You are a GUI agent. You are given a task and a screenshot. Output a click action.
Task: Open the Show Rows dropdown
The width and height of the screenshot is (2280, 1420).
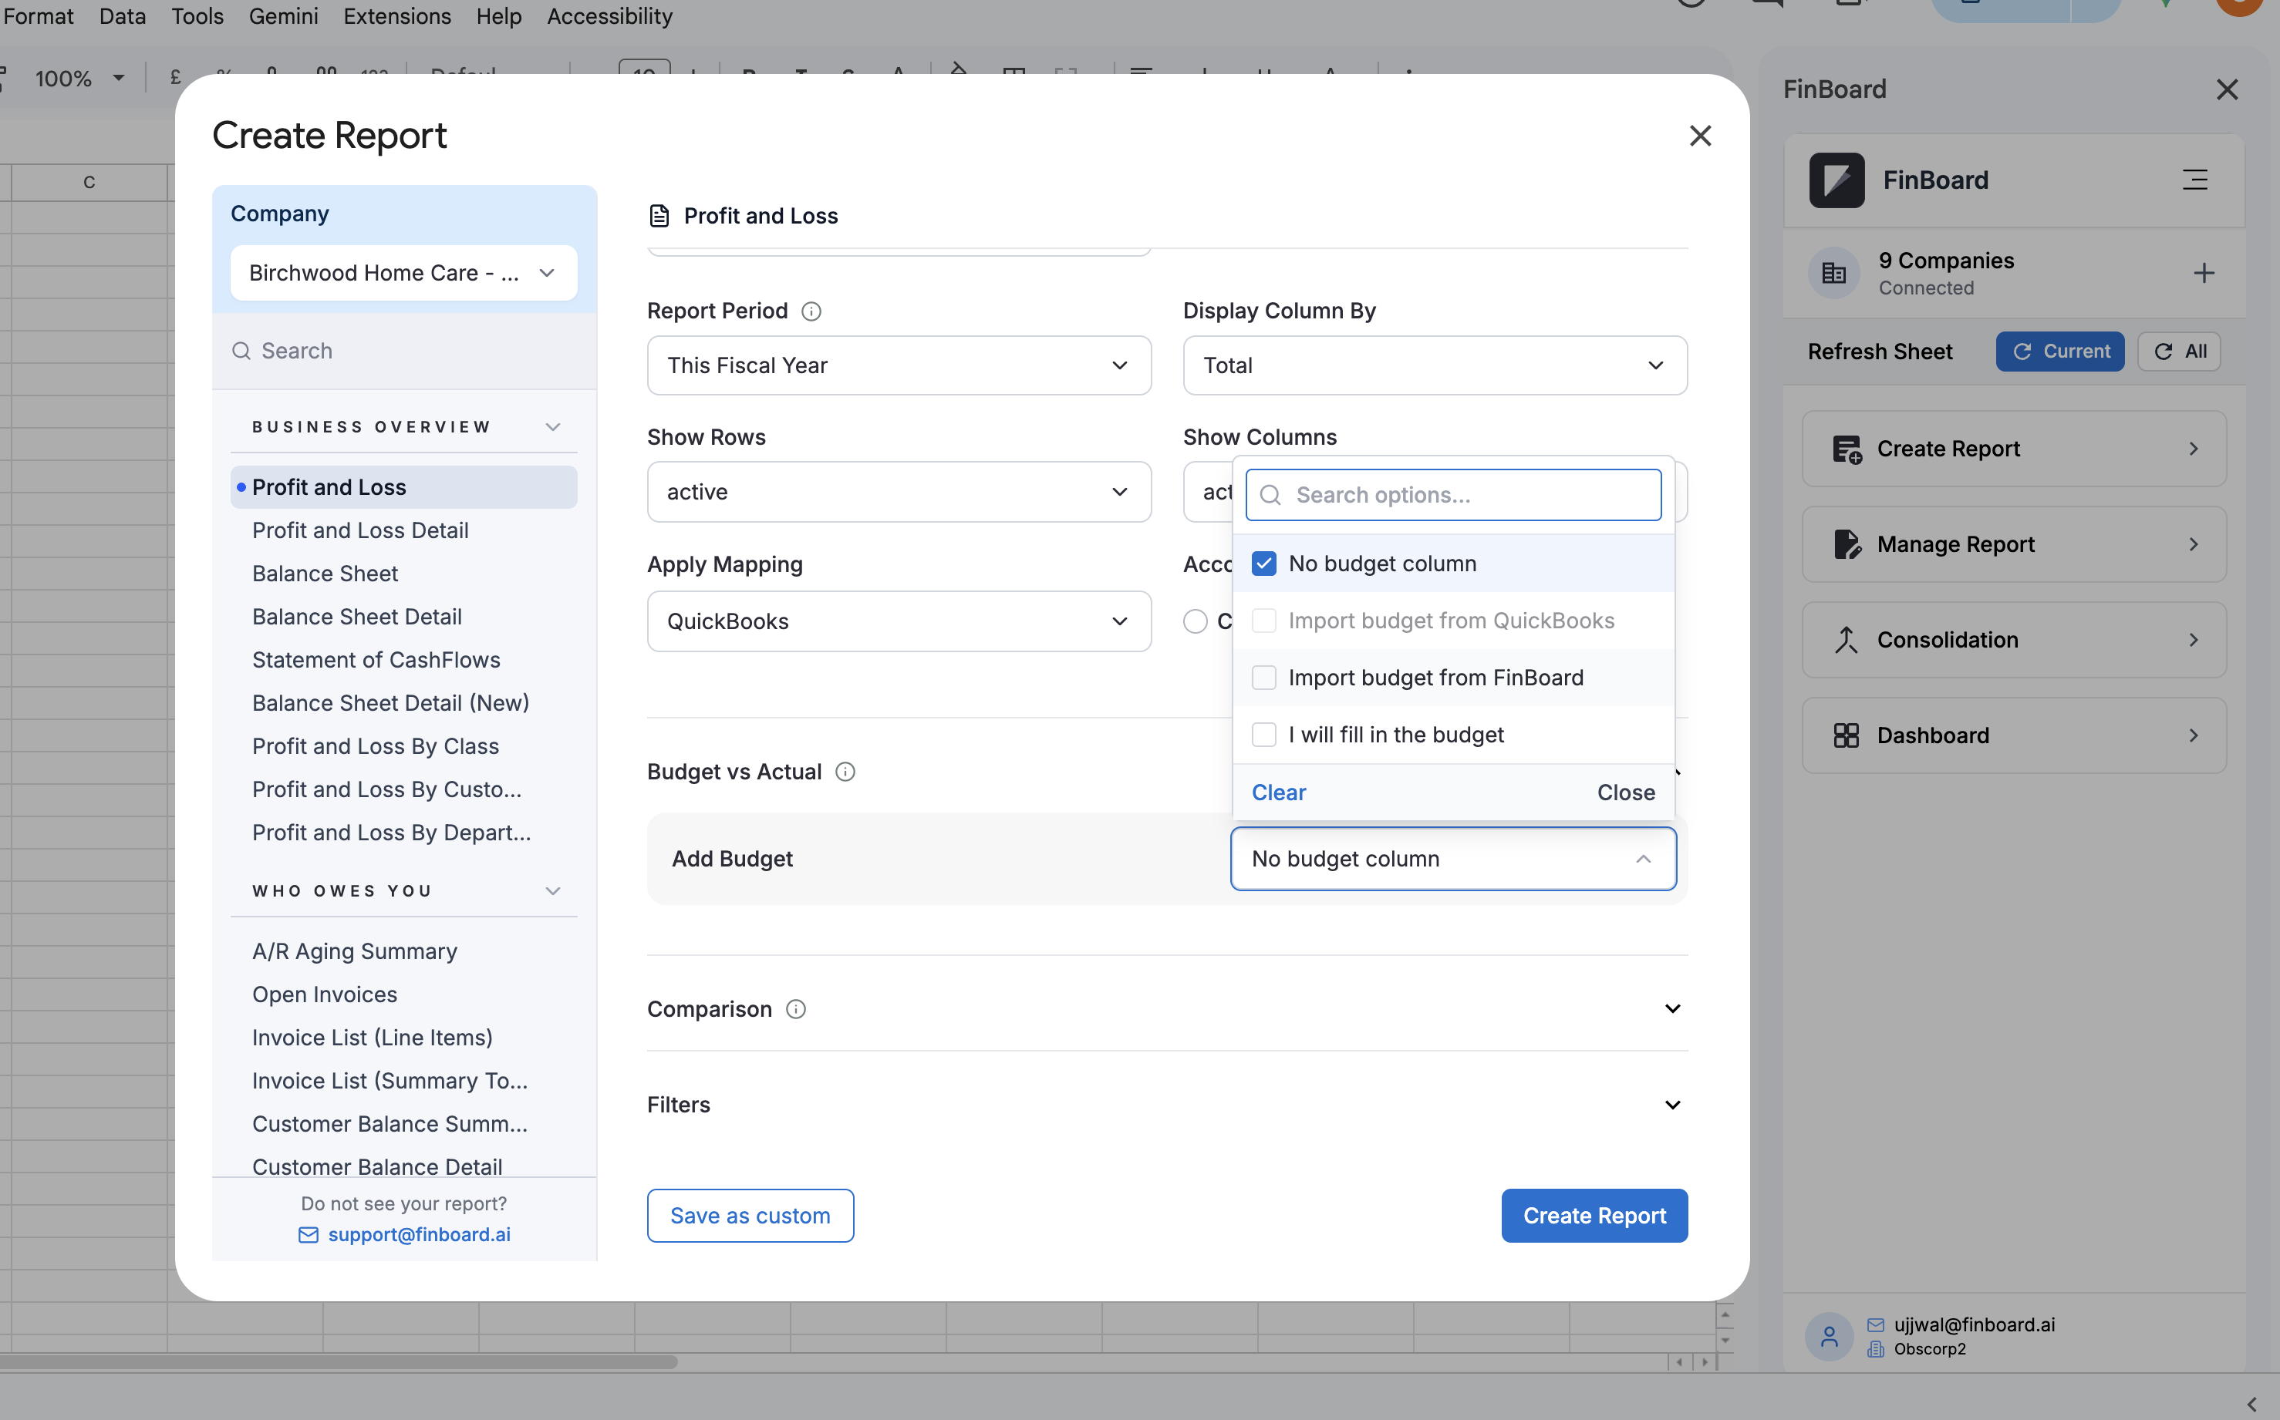899,492
